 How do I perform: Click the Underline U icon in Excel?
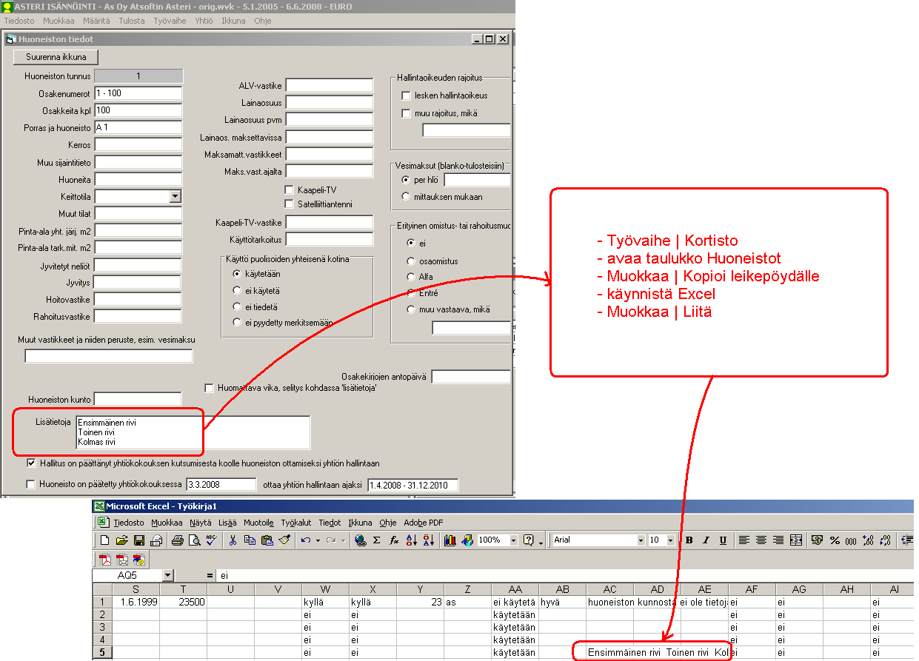pos(723,540)
